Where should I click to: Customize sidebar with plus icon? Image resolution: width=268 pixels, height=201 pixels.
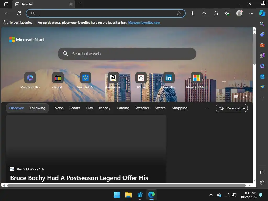coord(262,98)
